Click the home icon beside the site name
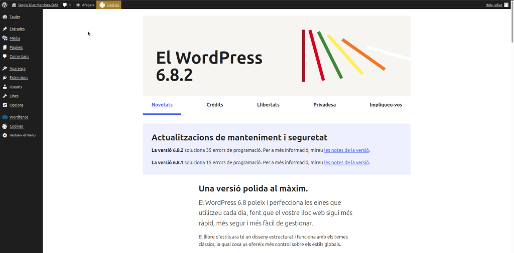514x253 pixels. [14, 5]
